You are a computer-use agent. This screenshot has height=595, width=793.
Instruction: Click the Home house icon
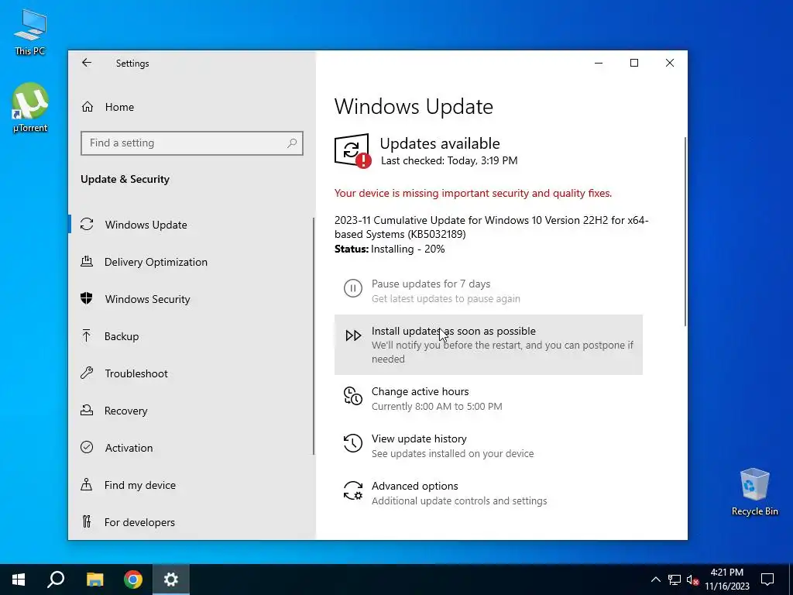click(x=87, y=107)
